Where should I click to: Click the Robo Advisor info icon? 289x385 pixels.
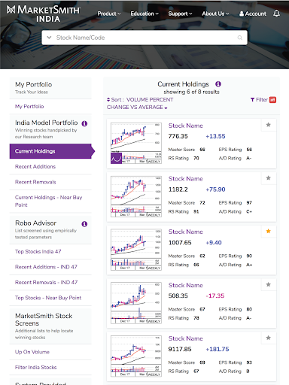click(84, 224)
